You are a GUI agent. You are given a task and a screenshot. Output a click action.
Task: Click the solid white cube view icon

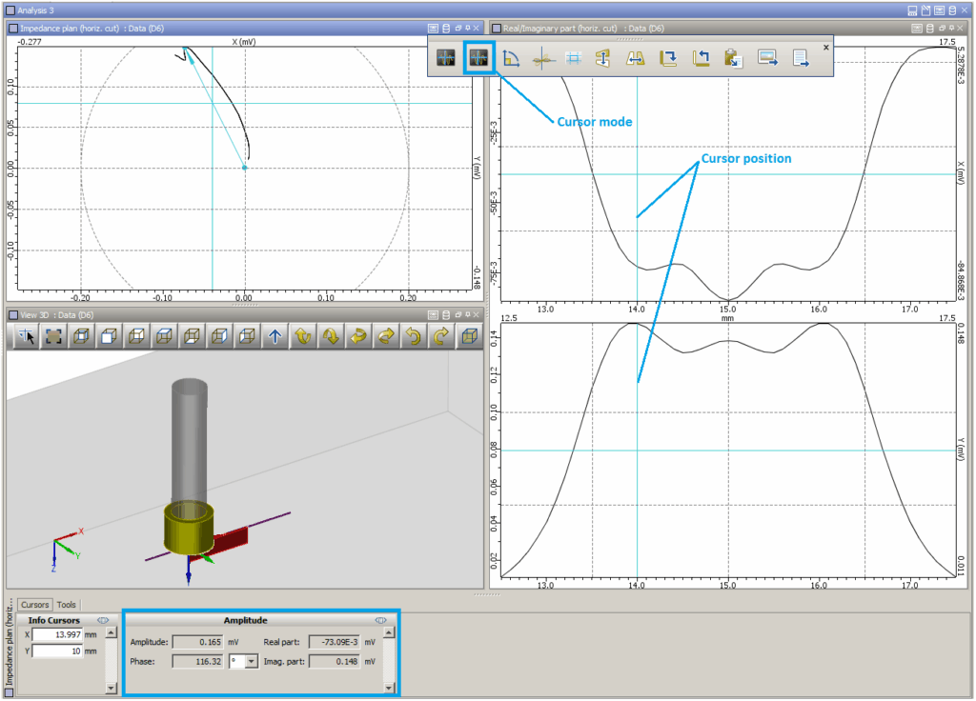click(110, 336)
